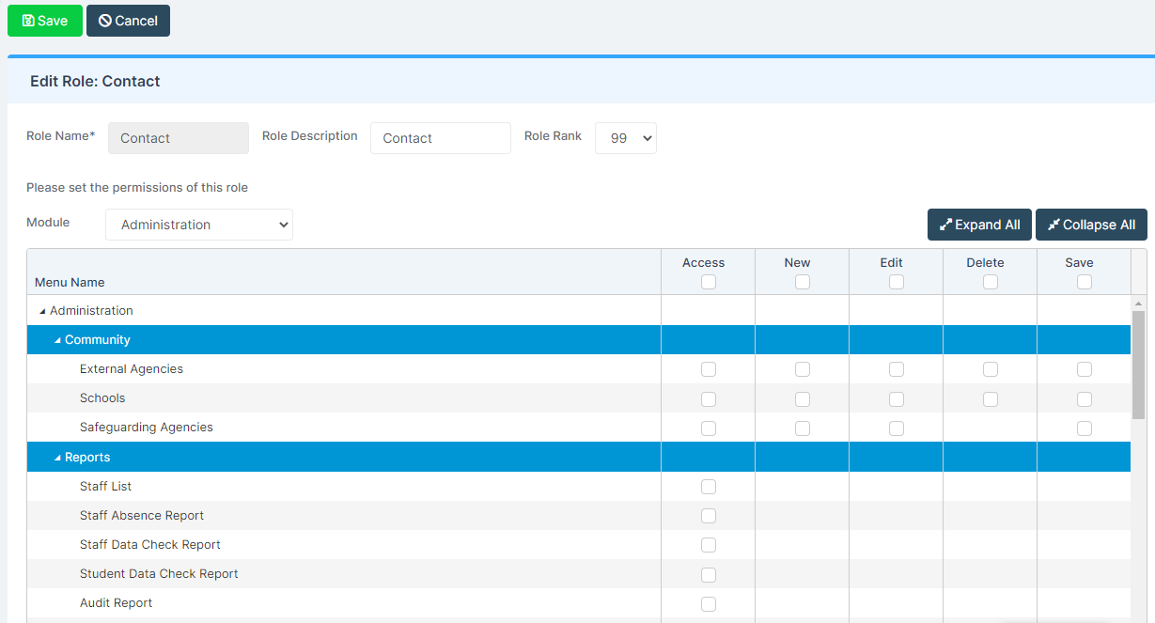Collapse the Community section
Screen dimensions: 1155x623
coord(57,339)
